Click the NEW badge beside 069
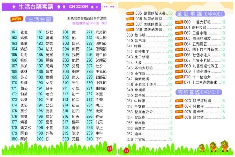The image size is (235, 157). coord(179,71)
